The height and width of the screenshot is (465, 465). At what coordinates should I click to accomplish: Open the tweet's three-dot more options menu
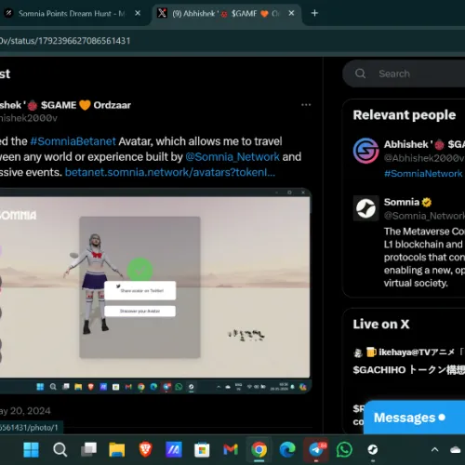(x=306, y=105)
